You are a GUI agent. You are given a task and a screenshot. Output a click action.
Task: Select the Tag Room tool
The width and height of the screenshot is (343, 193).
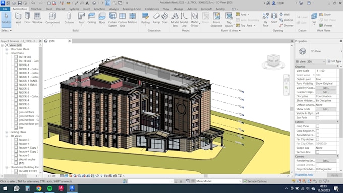point(229,19)
